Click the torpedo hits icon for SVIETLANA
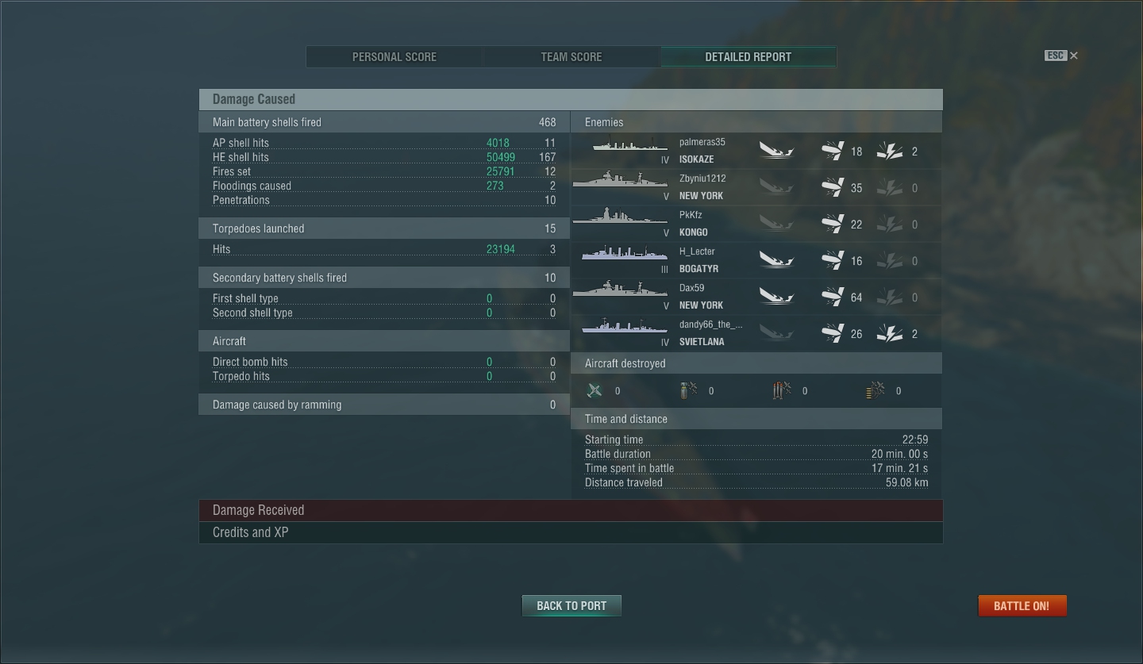The height and width of the screenshot is (664, 1143). click(890, 334)
